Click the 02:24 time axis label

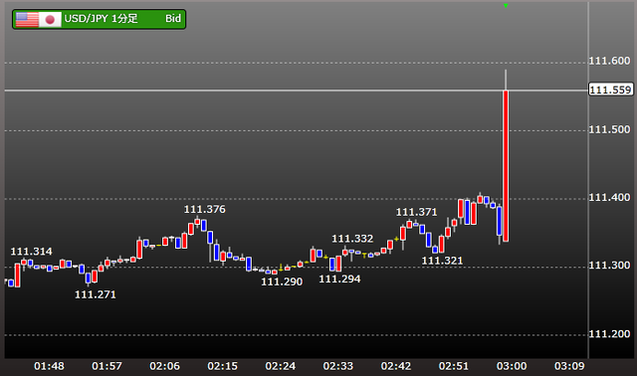click(281, 366)
